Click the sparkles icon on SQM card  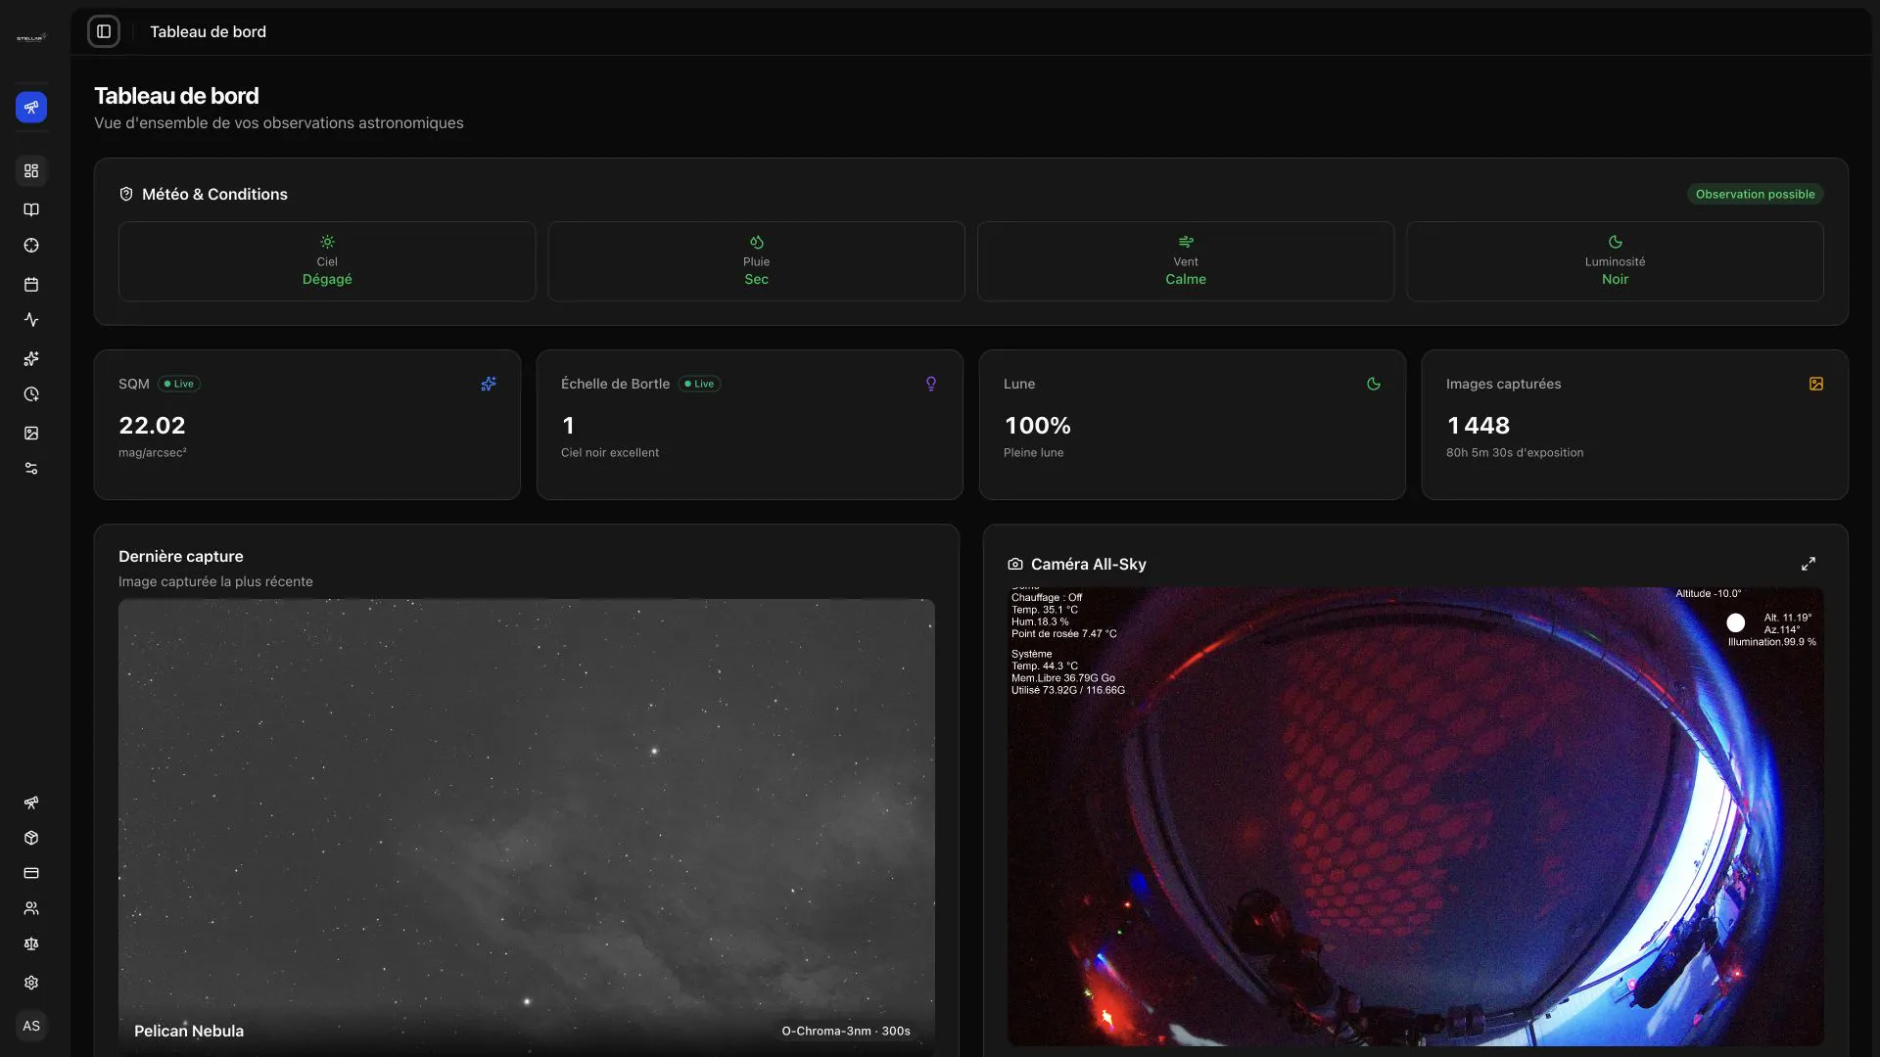tap(489, 384)
